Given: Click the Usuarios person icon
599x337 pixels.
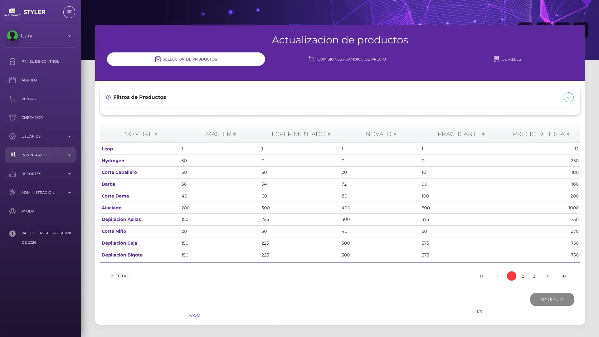Looking at the screenshot, I should tap(12, 136).
